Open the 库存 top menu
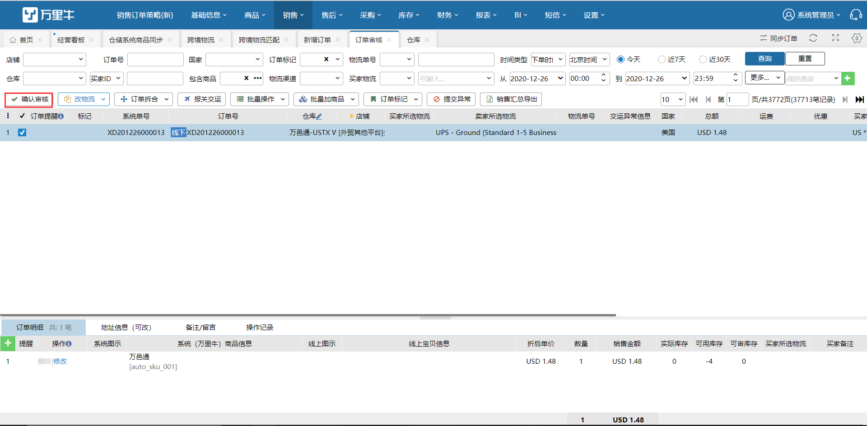 (x=409, y=15)
